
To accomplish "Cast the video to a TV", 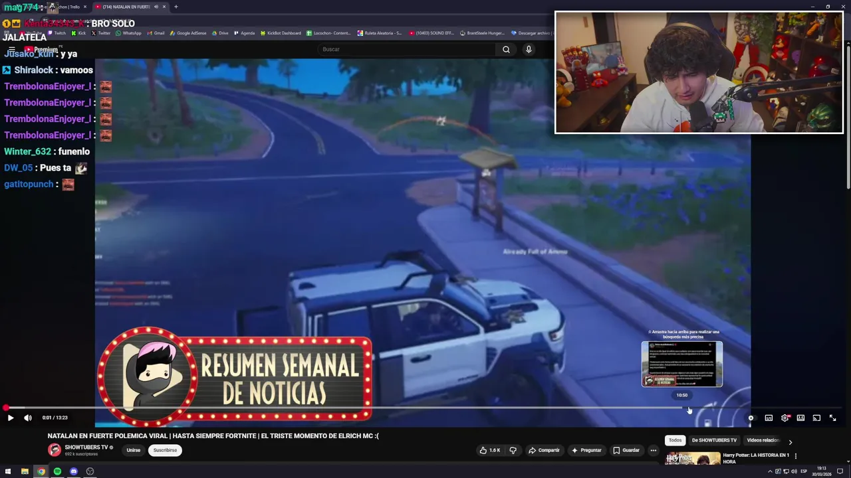I will pyautogui.click(x=816, y=418).
